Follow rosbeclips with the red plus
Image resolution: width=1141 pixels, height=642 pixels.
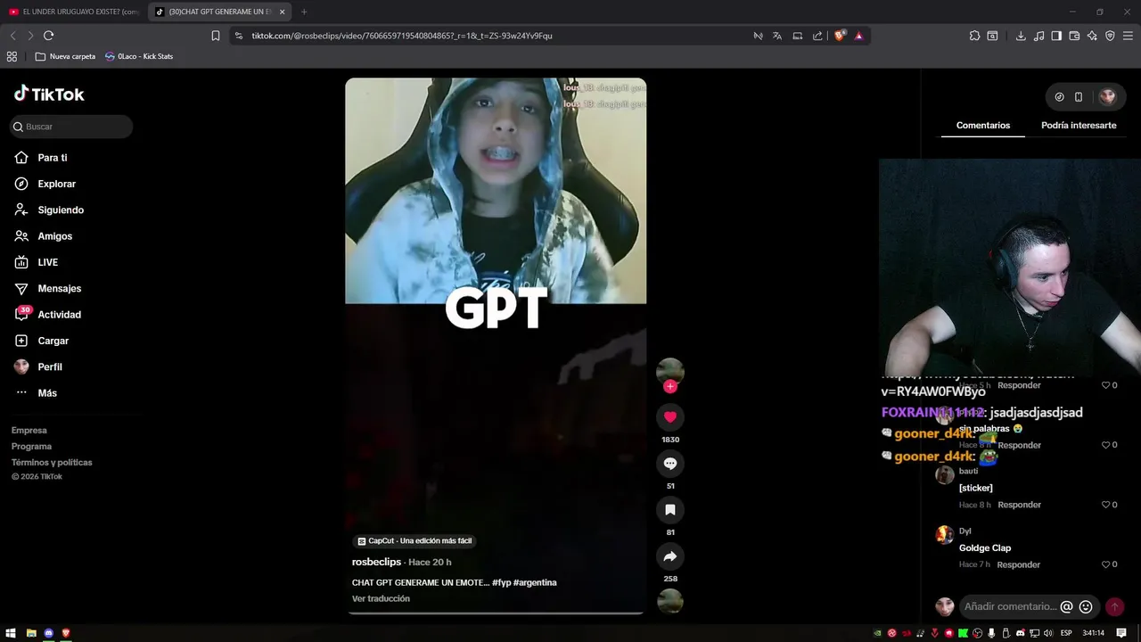pyautogui.click(x=670, y=386)
